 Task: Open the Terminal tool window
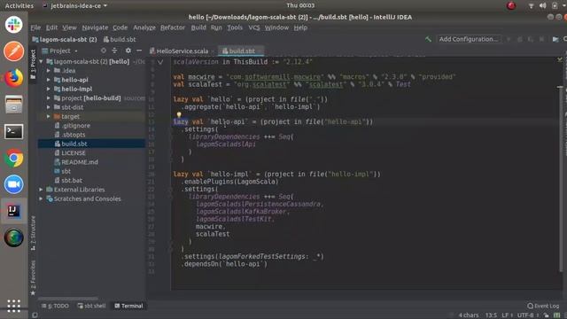pos(128,306)
